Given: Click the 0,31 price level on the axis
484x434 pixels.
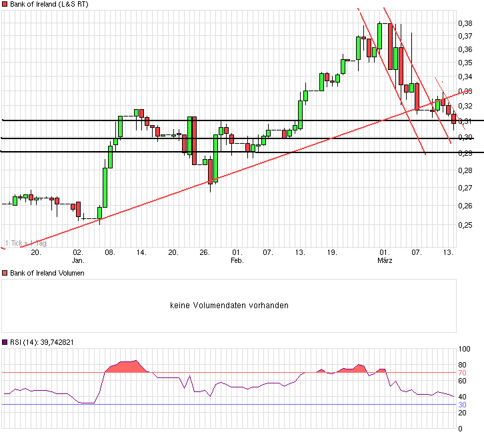Looking at the screenshot, I should click(x=465, y=121).
